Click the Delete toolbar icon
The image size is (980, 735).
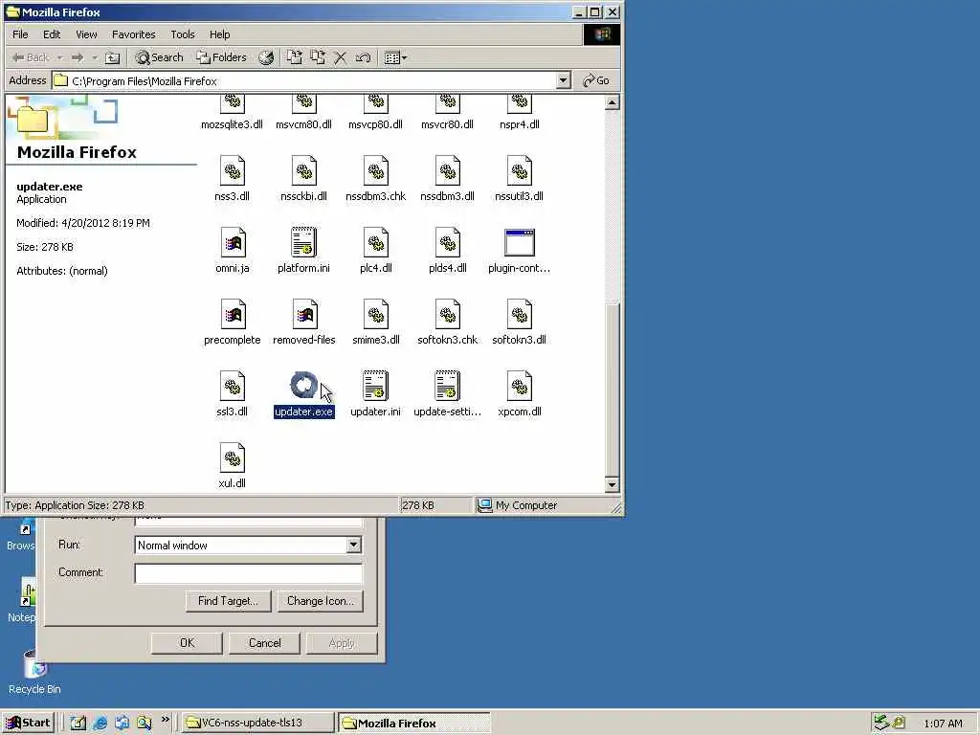click(340, 57)
